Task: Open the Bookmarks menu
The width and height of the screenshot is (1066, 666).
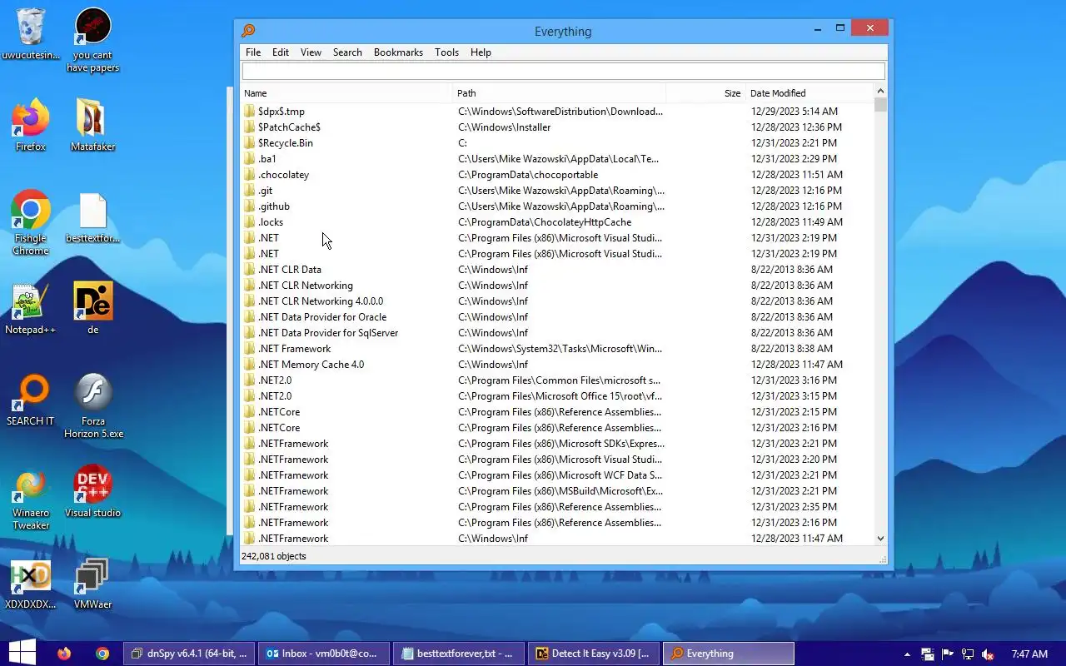Action: 398,52
